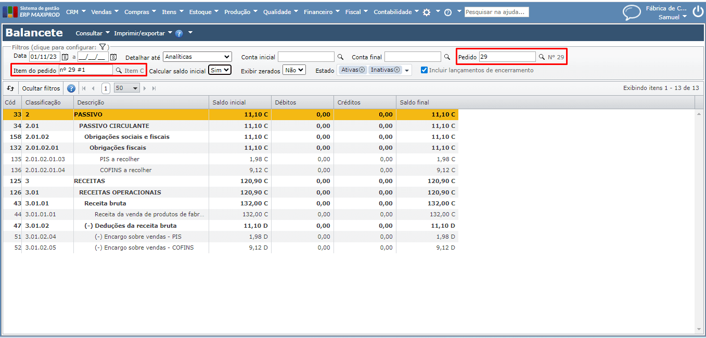This screenshot has height=338, width=706.
Task: Remove the Ativas tag from Estado
Action: 362,70
